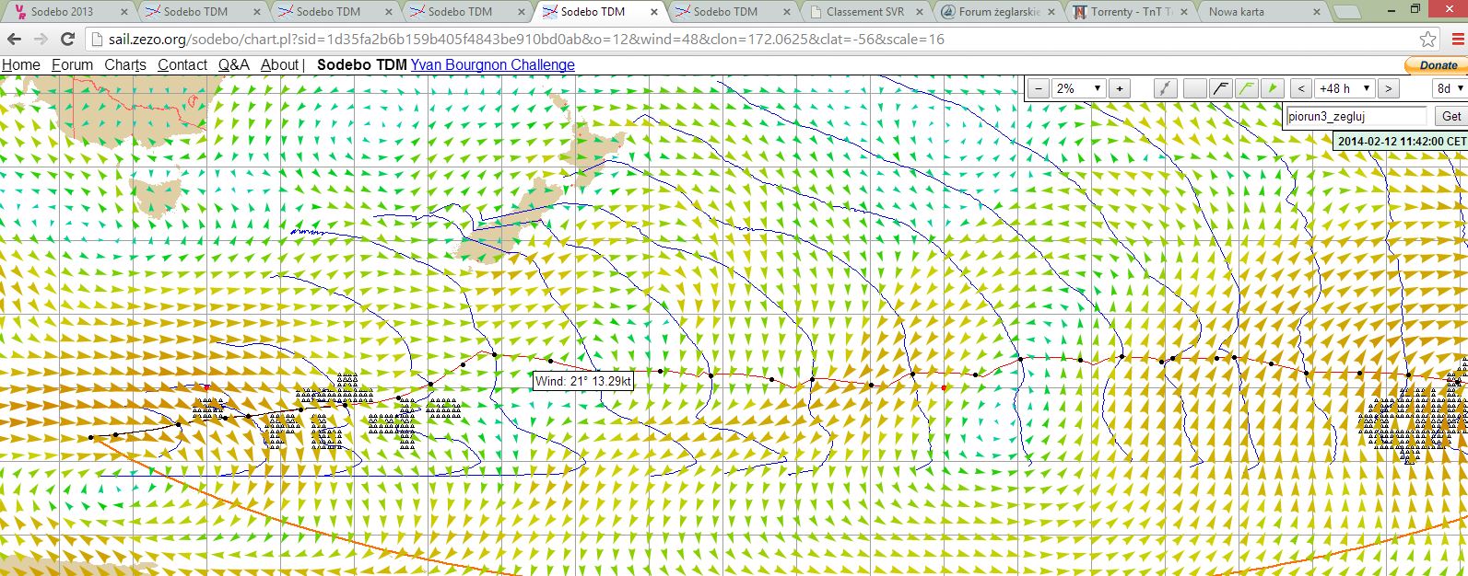Toggle the green wind arrow button
1468x576 pixels.
1272,88
